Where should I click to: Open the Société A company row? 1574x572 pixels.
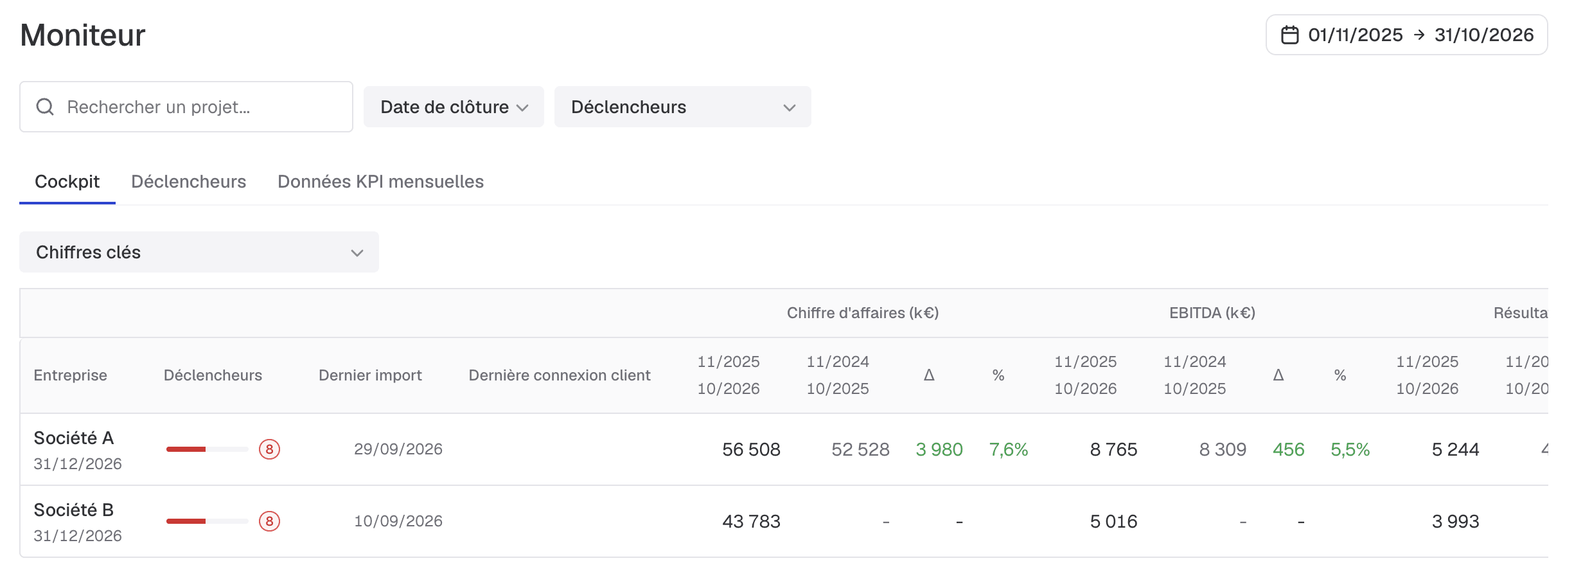784,449
